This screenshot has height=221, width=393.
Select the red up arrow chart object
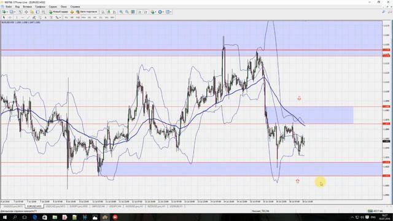coord(297,181)
